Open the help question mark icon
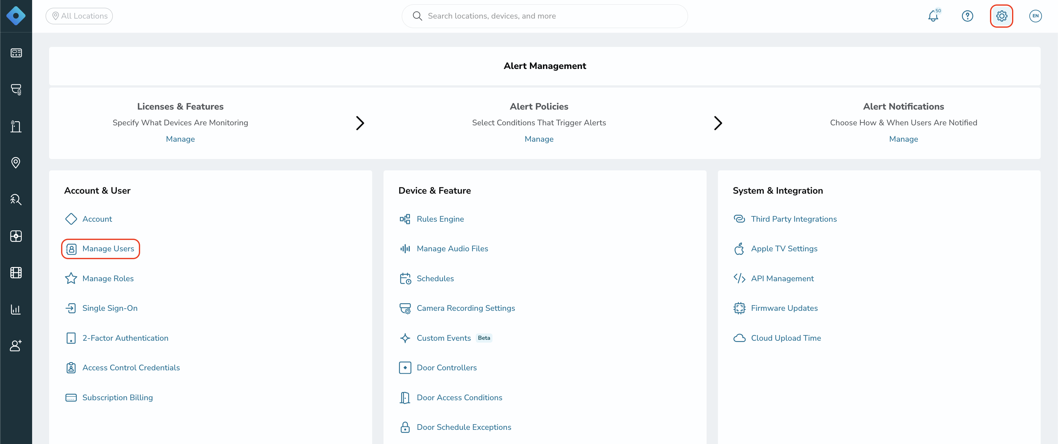The width and height of the screenshot is (1058, 444). click(967, 16)
